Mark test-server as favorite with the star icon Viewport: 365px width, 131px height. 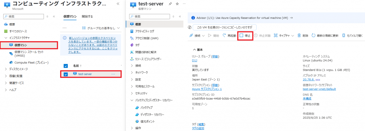177,4
